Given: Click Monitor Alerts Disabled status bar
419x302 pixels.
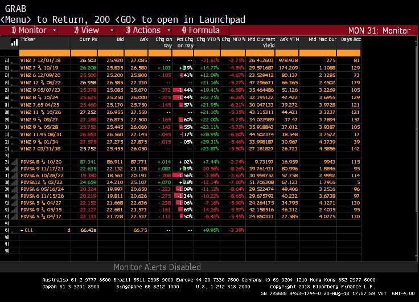Looking at the screenshot, I should point(157,267).
